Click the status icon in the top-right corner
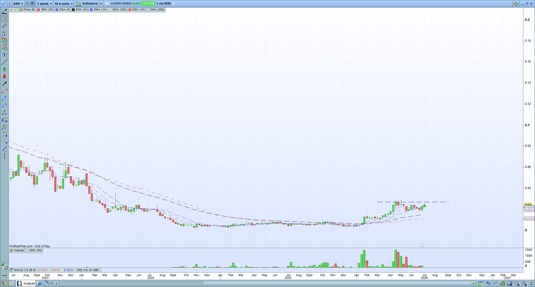 [515, 4]
